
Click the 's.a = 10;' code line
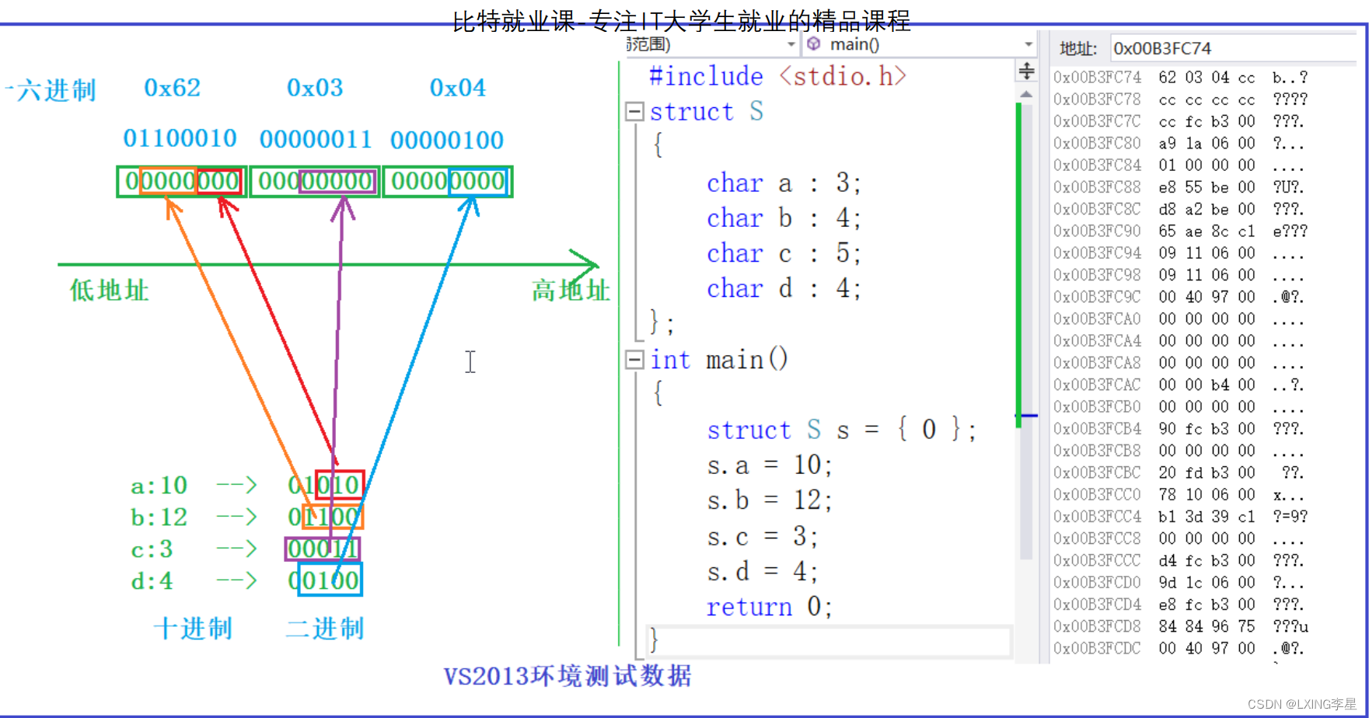[770, 465]
